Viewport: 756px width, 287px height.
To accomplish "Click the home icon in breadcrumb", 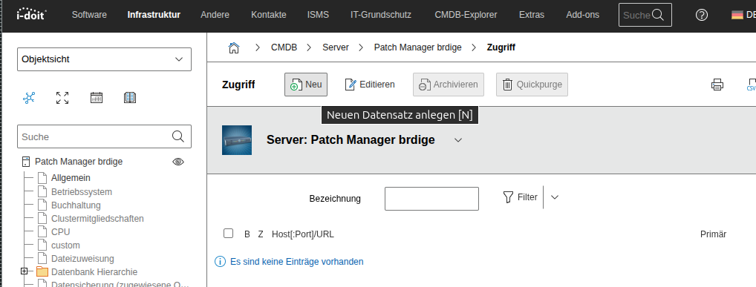I will coord(234,47).
